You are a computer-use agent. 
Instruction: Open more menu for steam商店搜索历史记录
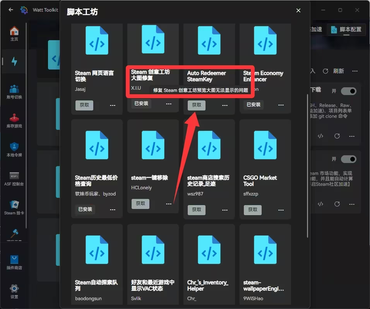click(225, 210)
